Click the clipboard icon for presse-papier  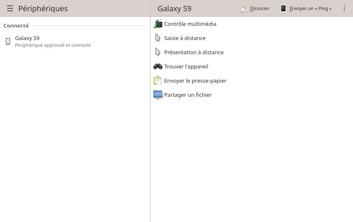coord(158,81)
